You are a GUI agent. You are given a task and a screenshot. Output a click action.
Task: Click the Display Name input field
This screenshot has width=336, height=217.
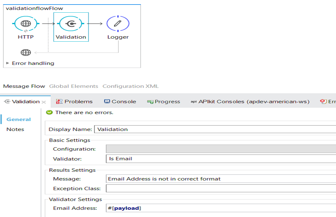215,129
